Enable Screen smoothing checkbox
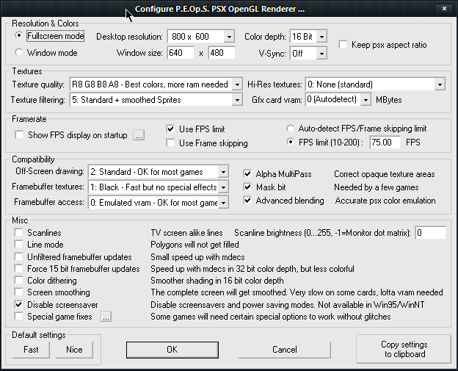Viewport: 458px width, 371px height. coord(18,292)
